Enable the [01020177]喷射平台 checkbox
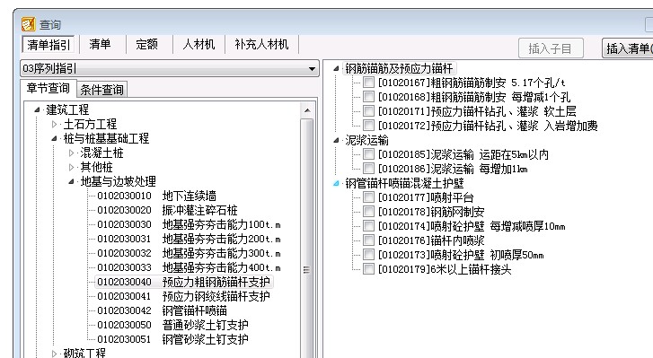The image size is (653, 358). 368,197
